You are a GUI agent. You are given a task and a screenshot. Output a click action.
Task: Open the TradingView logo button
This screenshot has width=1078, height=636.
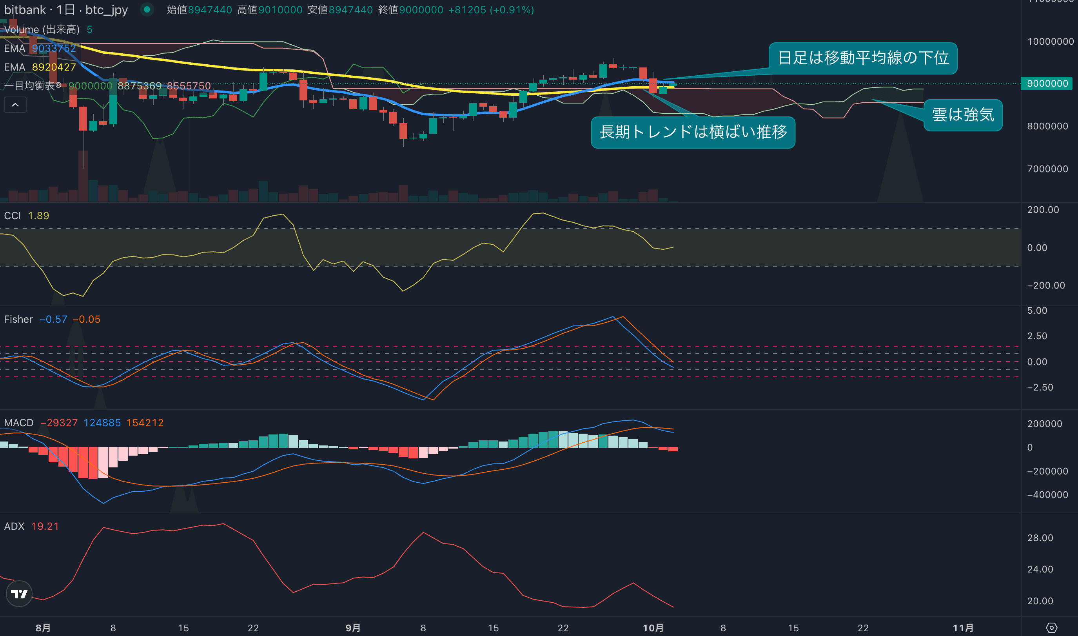pyautogui.click(x=19, y=594)
